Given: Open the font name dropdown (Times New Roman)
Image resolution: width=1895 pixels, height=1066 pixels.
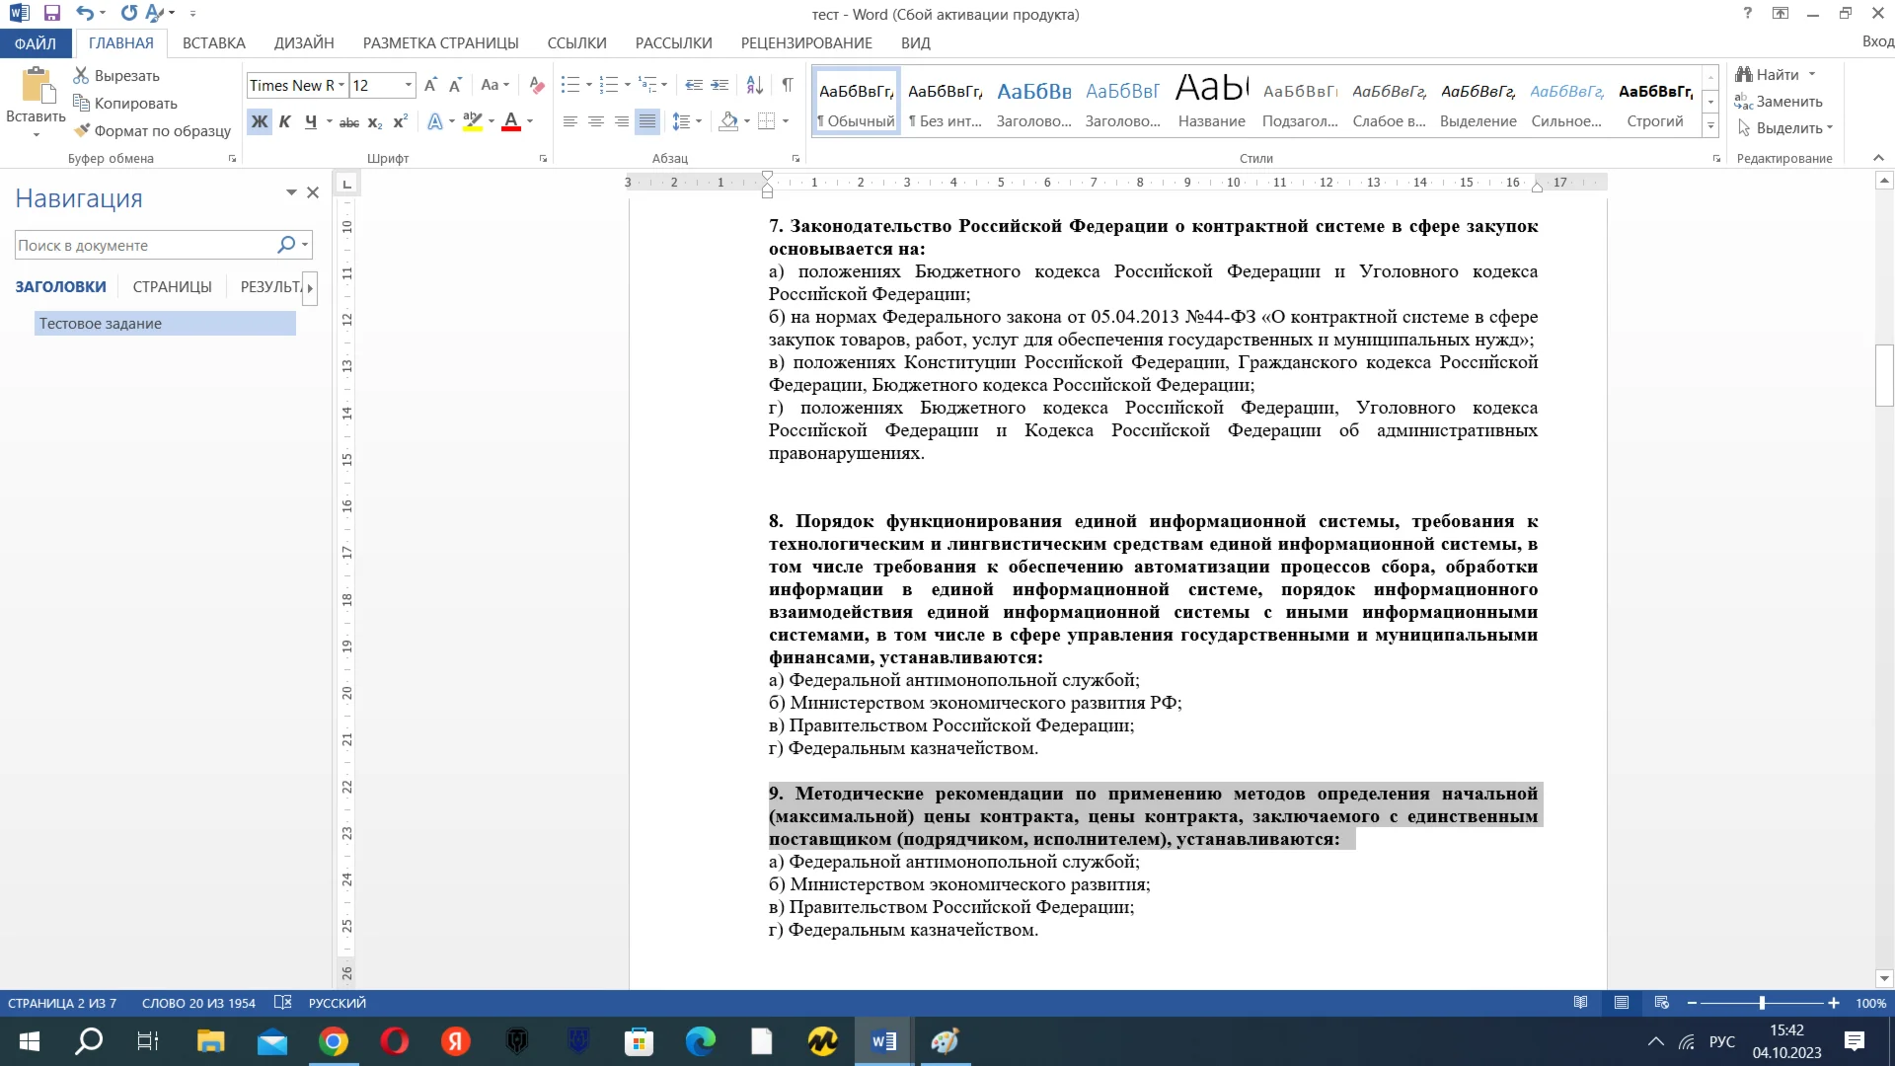Looking at the screenshot, I should [341, 86].
